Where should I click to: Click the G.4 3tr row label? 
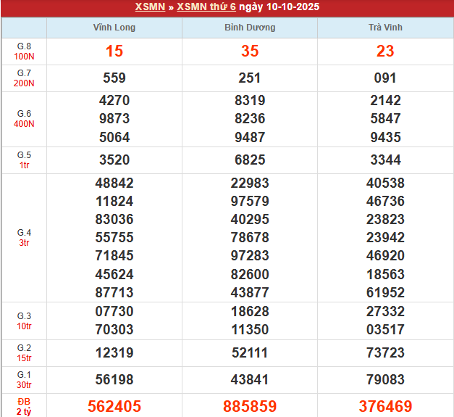(24, 238)
